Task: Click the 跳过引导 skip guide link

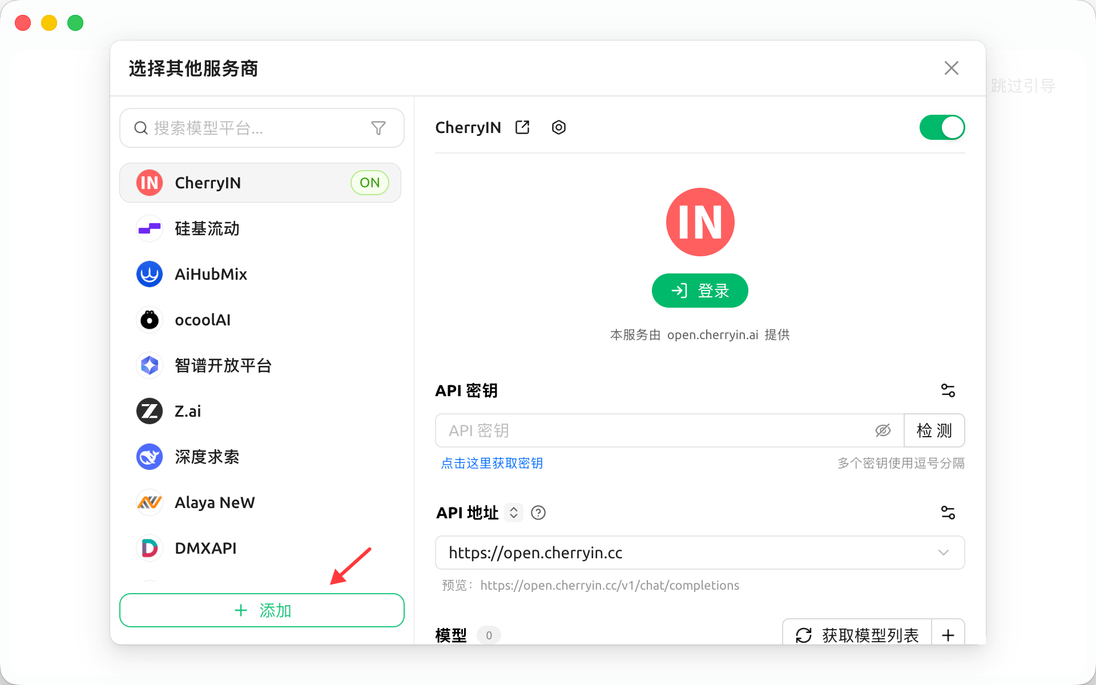Action: tap(1023, 86)
